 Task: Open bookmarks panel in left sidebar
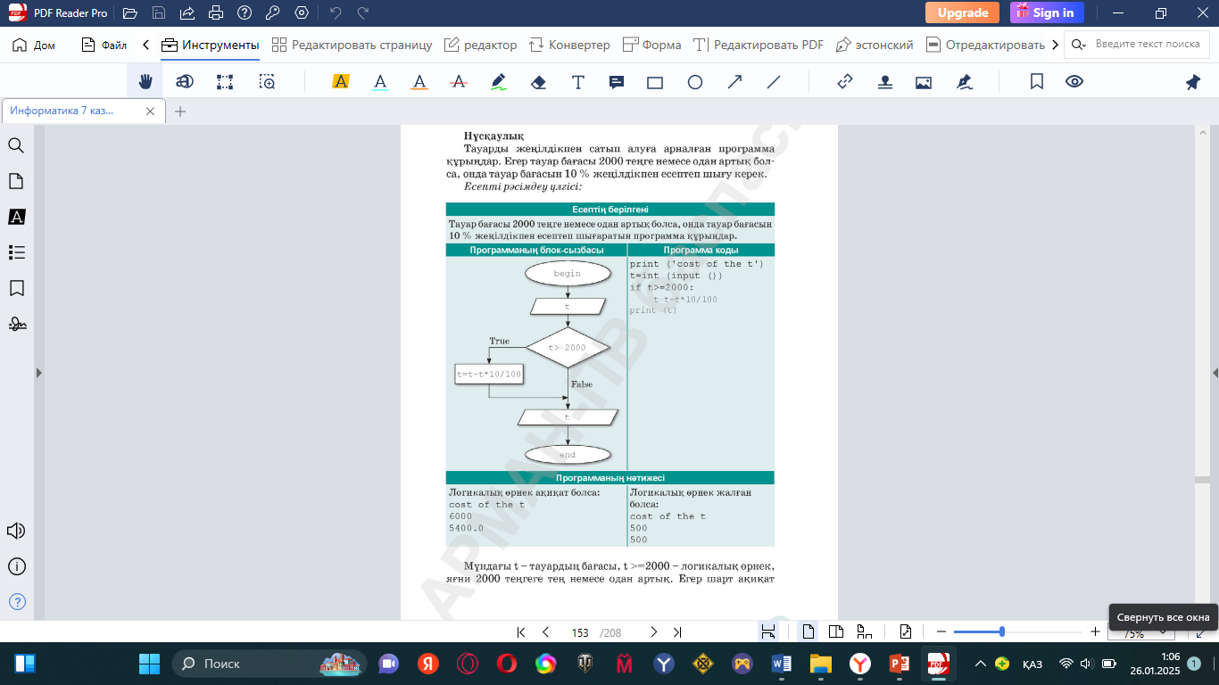[x=16, y=288]
